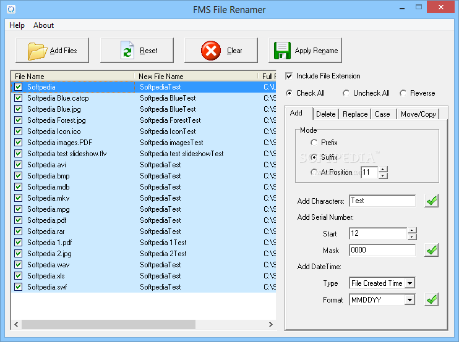459x342 pixels.
Task: Select the Softpedia test slideshow.flv row
Action: tap(144, 153)
